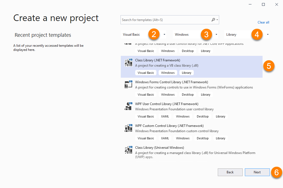The image size is (283, 188).
Task: Select Windows Forms Control Library (.NET Framework) template
Action: point(171,82)
